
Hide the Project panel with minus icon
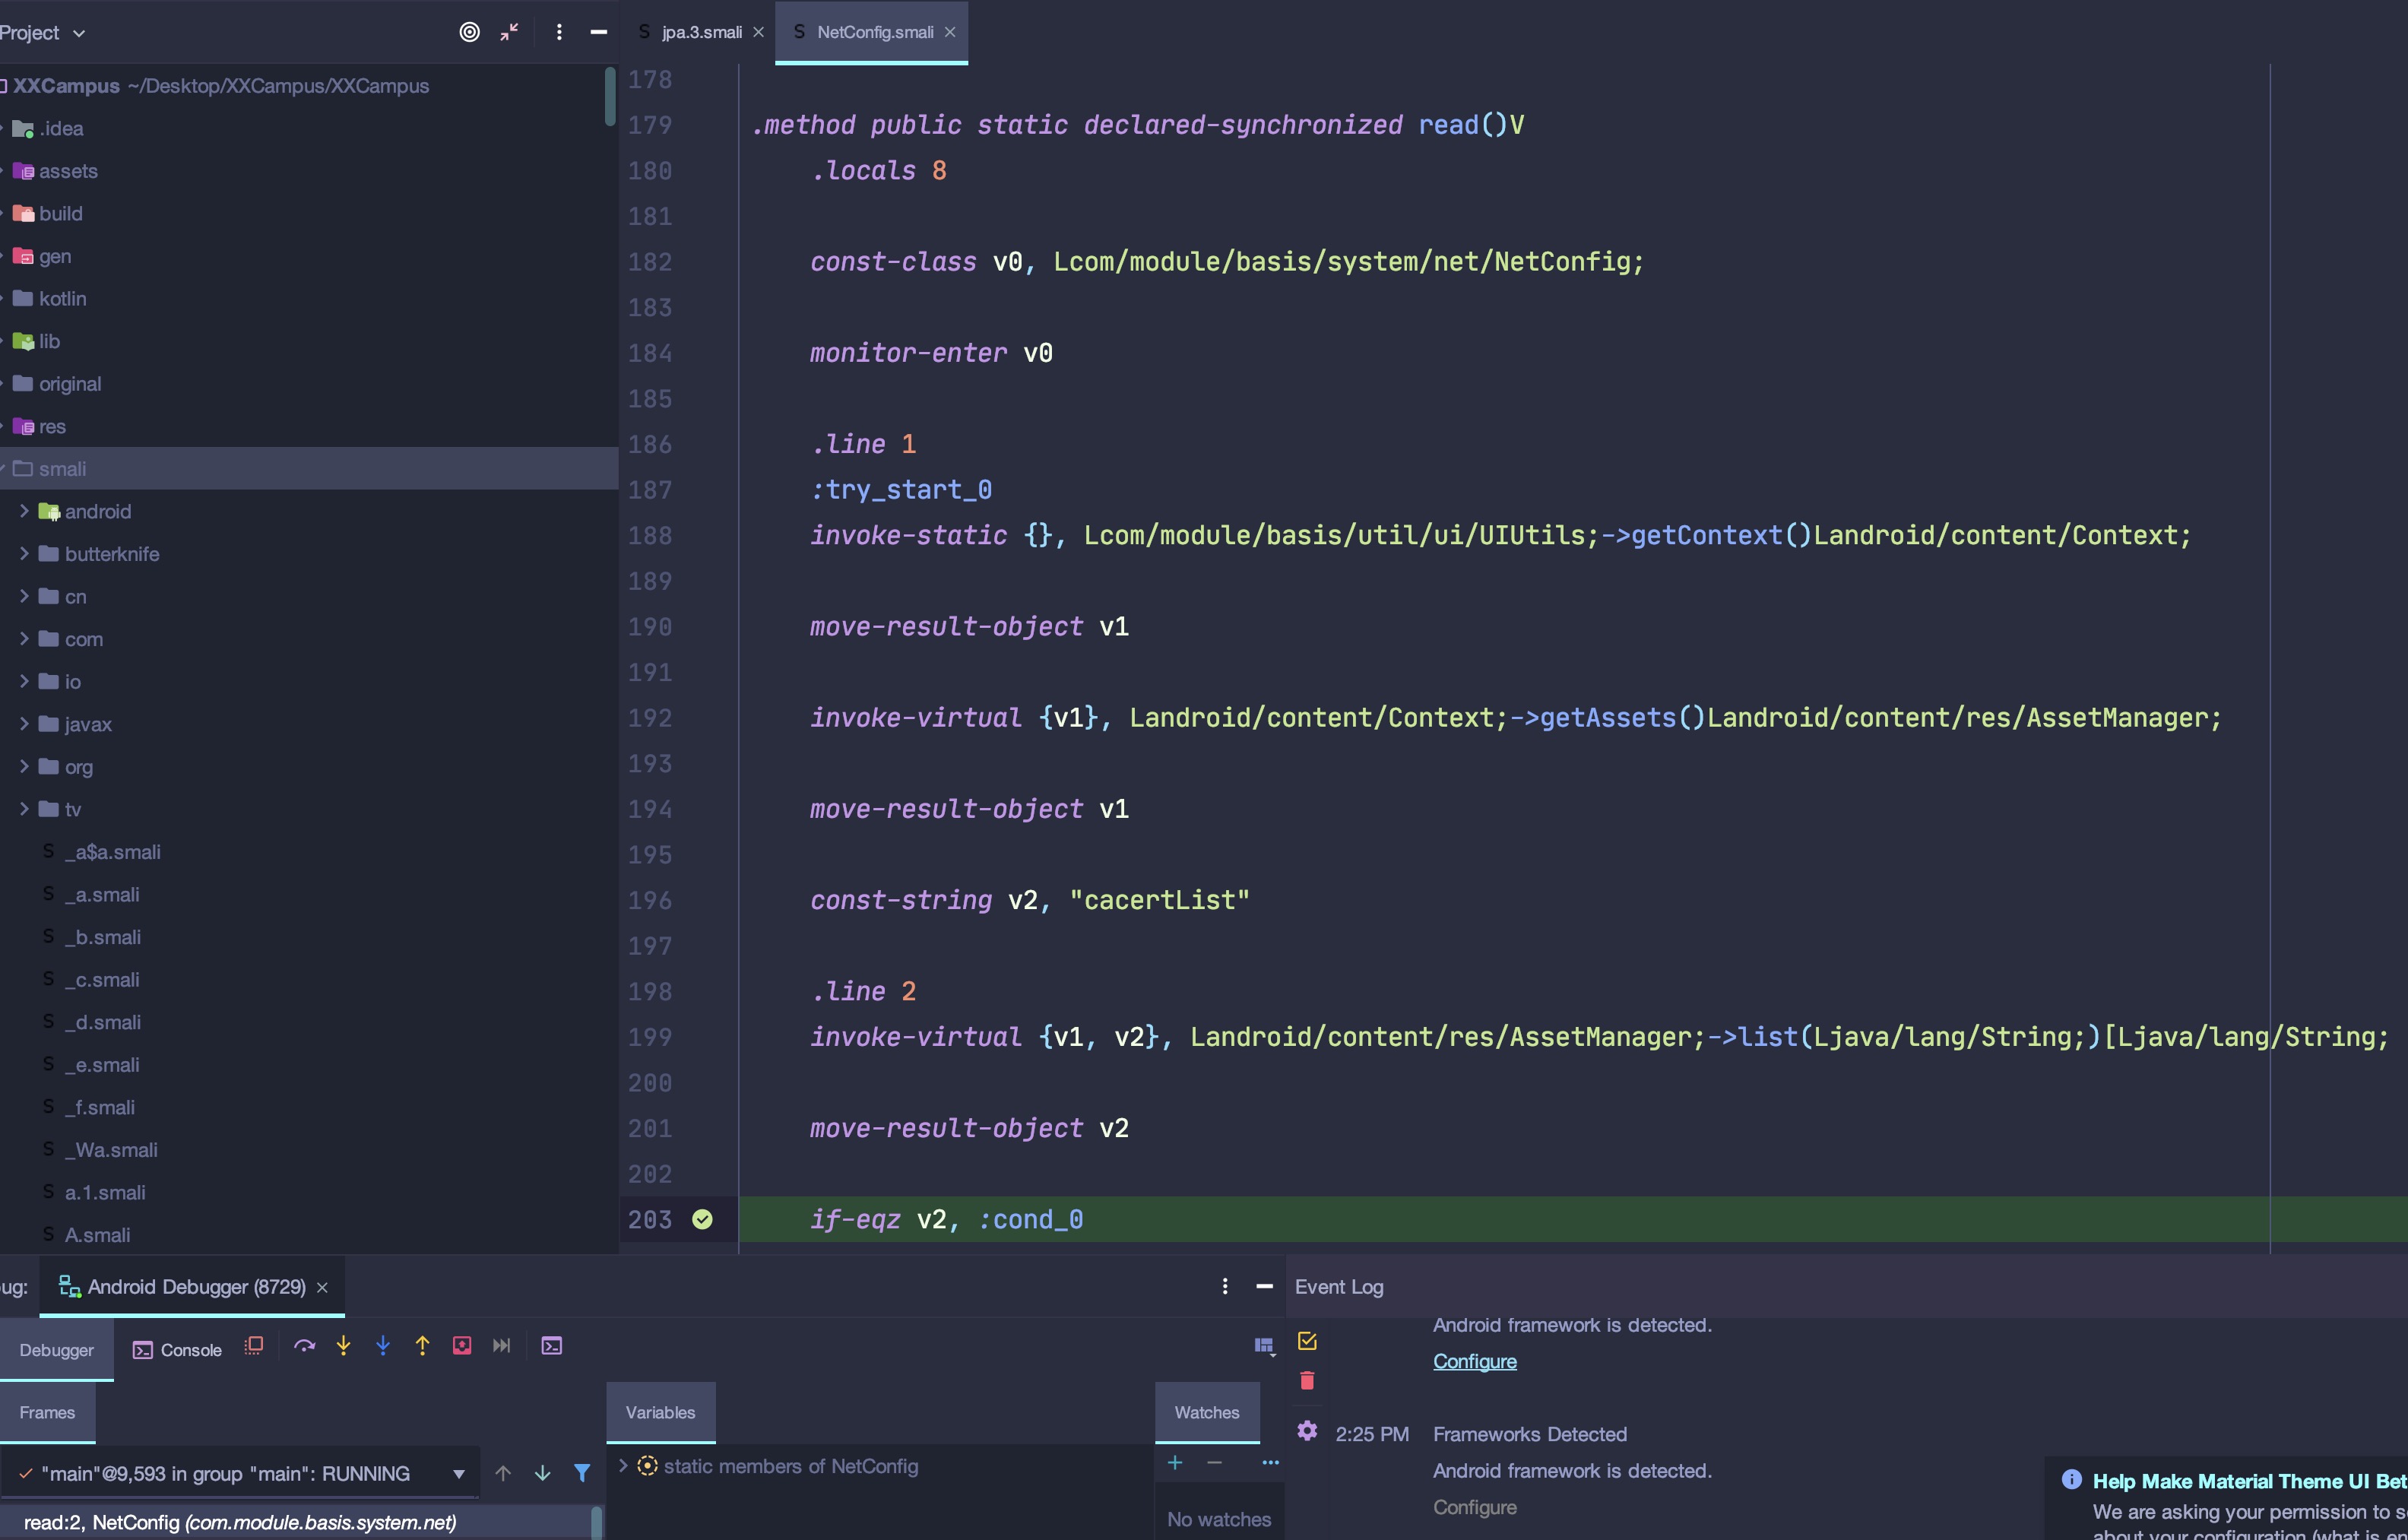tap(599, 32)
